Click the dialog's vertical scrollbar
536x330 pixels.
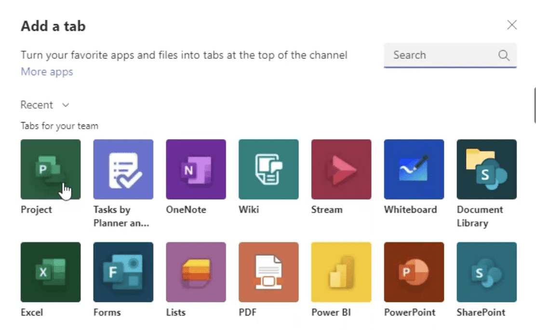[x=535, y=105]
